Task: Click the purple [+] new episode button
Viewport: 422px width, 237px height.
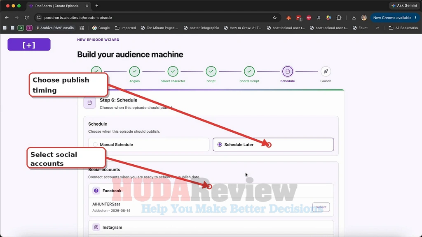Action: (x=29, y=44)
